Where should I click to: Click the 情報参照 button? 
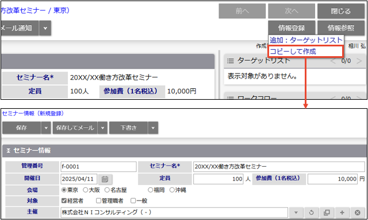(341, 28)
